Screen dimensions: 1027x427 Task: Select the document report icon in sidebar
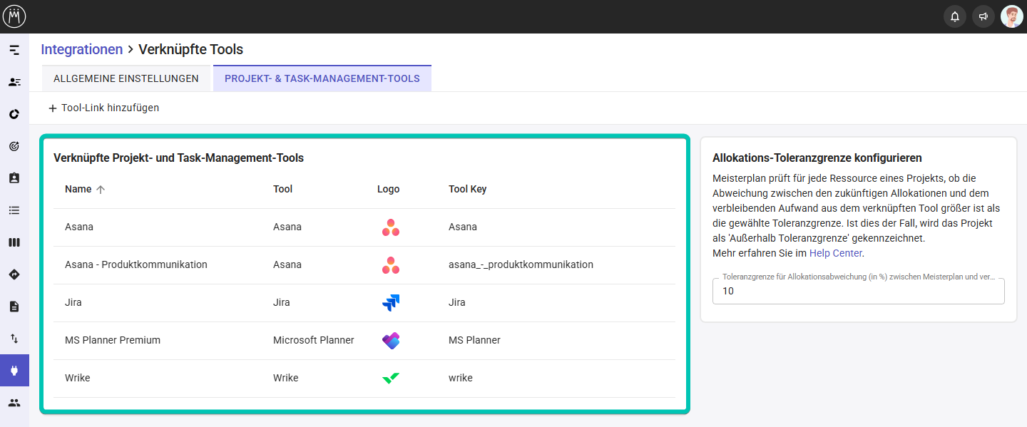(x=14, y=306)
